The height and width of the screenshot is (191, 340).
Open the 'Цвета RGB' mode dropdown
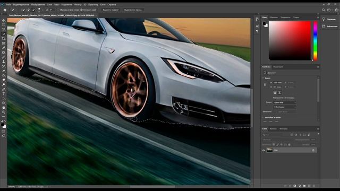(x=285, y=102)
